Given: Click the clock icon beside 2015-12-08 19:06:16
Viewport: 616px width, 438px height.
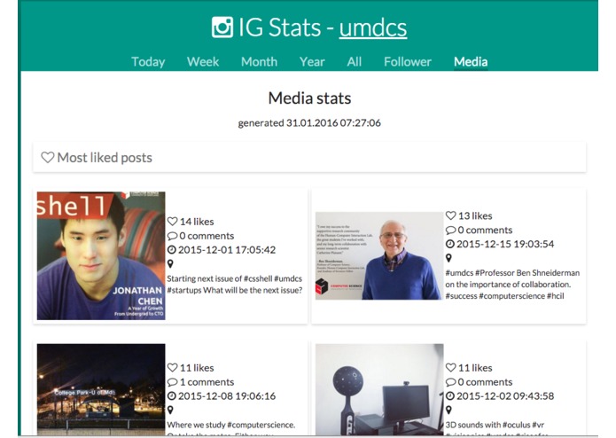Looking at the screenshot, I should [x=172, y=396].
